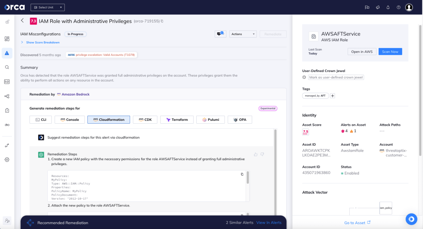The height and width of the screenshot is (229, 423).
Task: Open View In Alerts link
Action: coord(269,223)
